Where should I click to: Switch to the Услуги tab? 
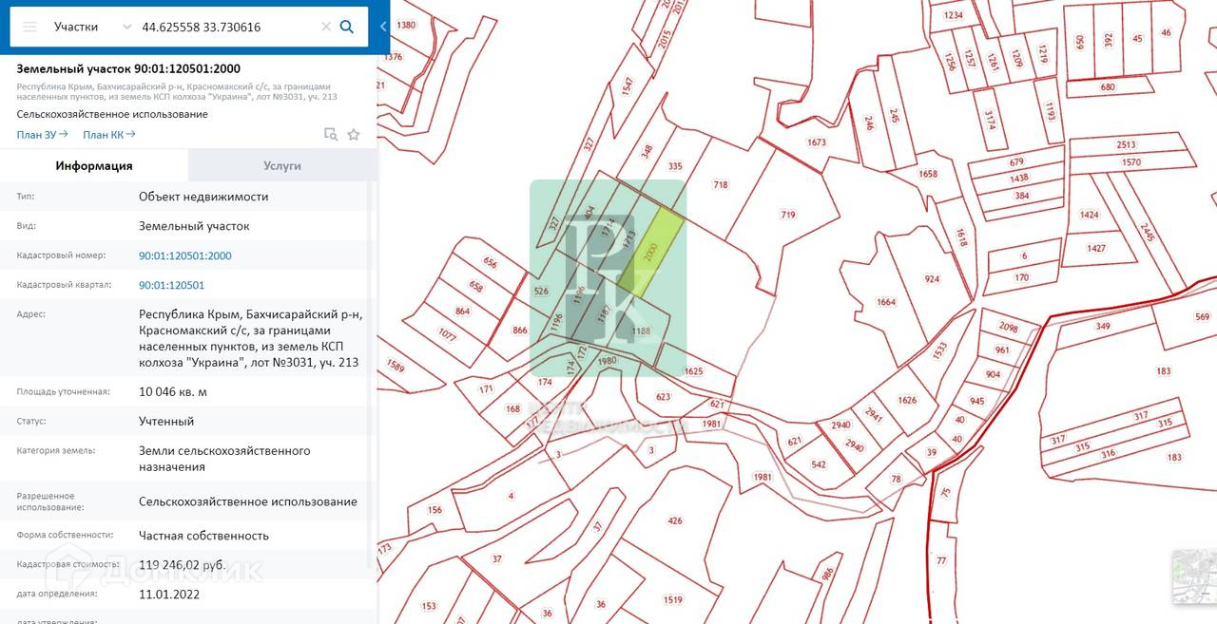(x=282, y=165)
